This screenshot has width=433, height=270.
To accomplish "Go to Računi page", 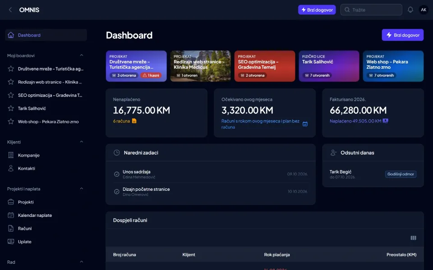I will (46, 229).
